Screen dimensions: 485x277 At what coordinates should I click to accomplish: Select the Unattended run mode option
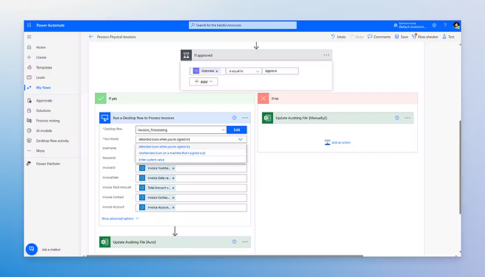[x=172, y=153]
